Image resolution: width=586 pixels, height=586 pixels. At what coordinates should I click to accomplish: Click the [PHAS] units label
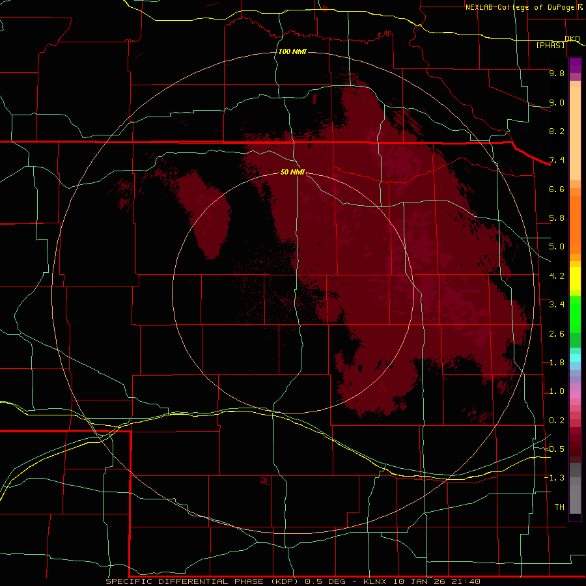[550, 46]
